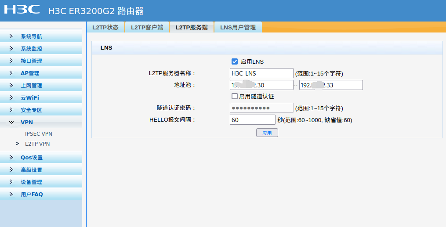
Task: Select the L2TP服务端 tab
Action: [192, 27]
